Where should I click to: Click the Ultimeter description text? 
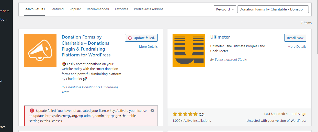pos(238,49)
